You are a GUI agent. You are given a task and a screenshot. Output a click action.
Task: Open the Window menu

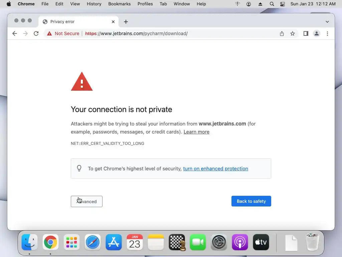pyautogui.click(x=182, y=4)
